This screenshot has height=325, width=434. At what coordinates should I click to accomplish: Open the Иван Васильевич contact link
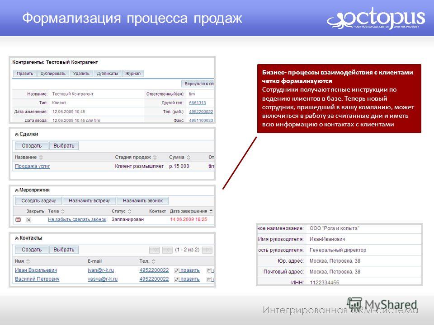tap(36, 270)
